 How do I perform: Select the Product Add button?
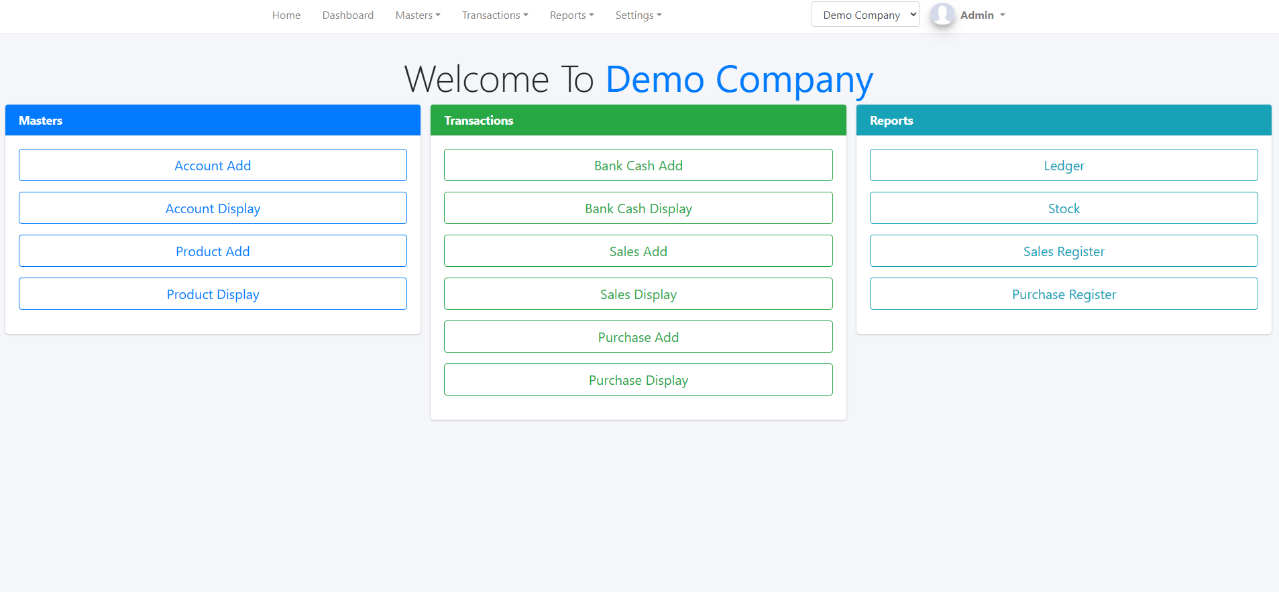(213, 251)
